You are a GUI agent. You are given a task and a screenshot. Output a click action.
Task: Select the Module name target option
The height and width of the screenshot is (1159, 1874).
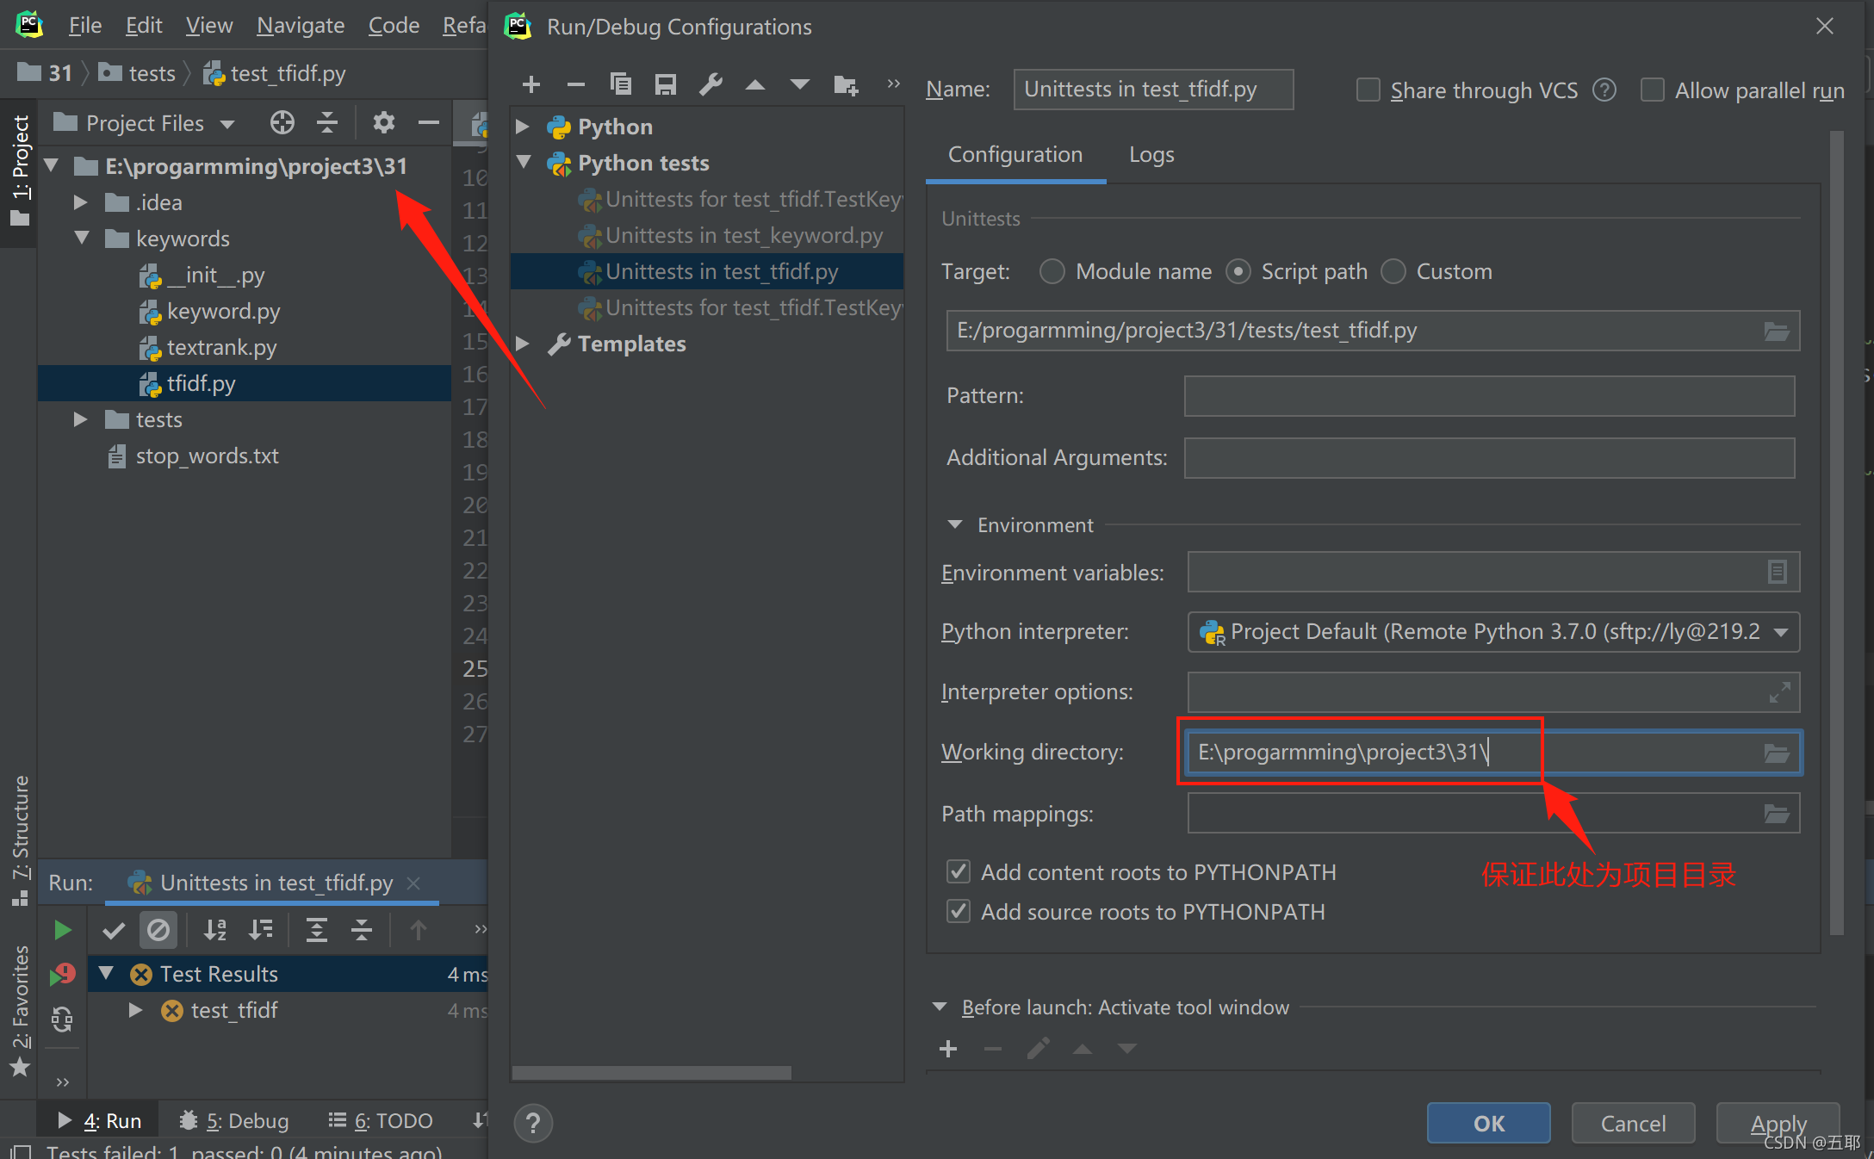1052,272
